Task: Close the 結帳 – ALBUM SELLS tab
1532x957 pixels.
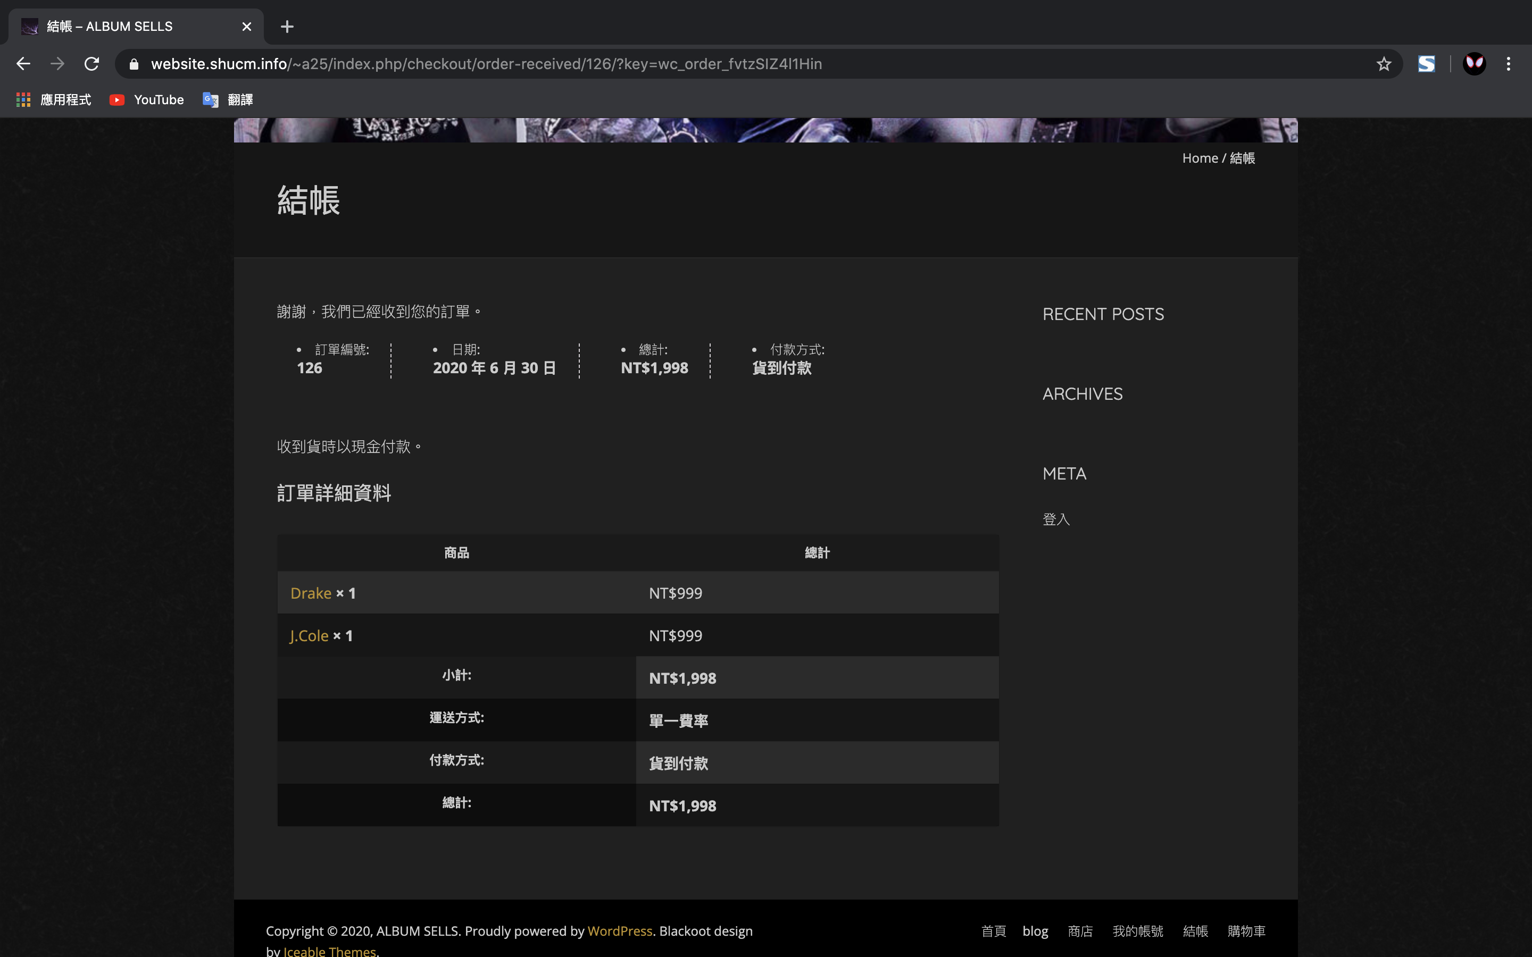Action: pos(246,27)
